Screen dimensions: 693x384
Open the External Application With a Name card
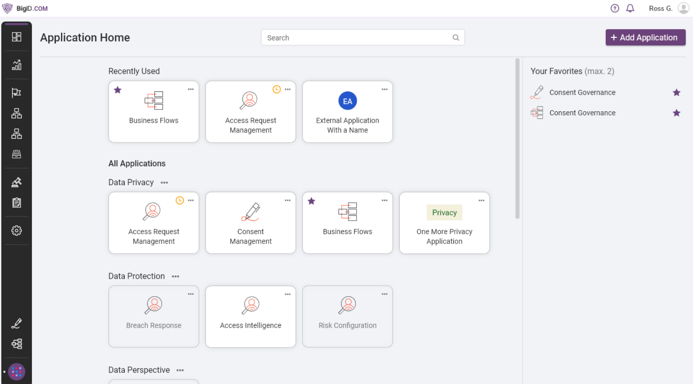pyautogui.click(x=347, y=112)
